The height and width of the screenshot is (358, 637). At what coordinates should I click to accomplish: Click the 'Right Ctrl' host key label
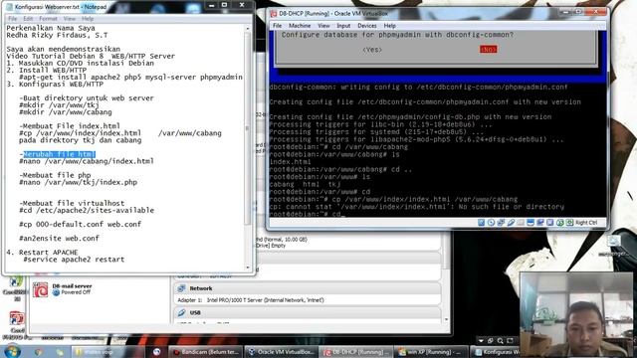click(x=586, y=223)
